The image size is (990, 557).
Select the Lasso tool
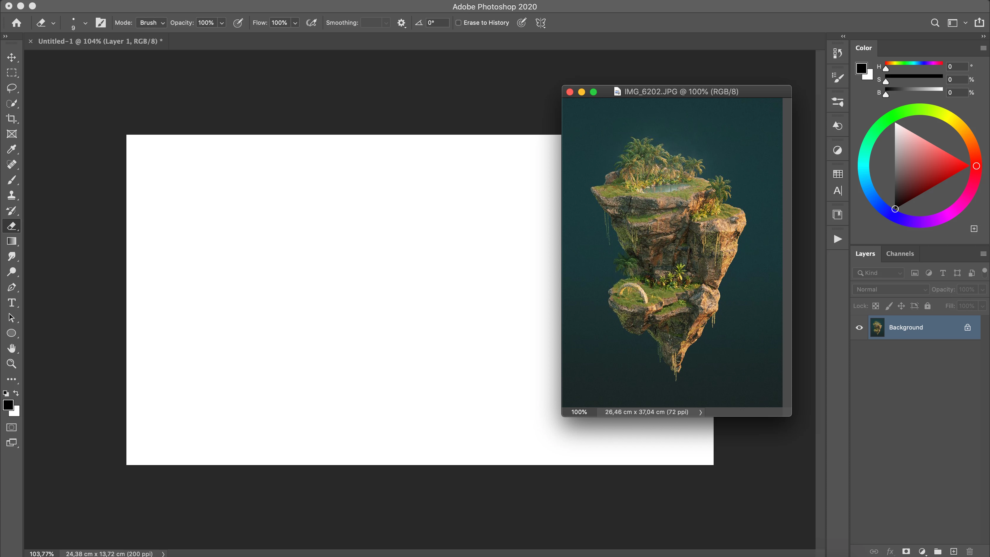(11, 88)
